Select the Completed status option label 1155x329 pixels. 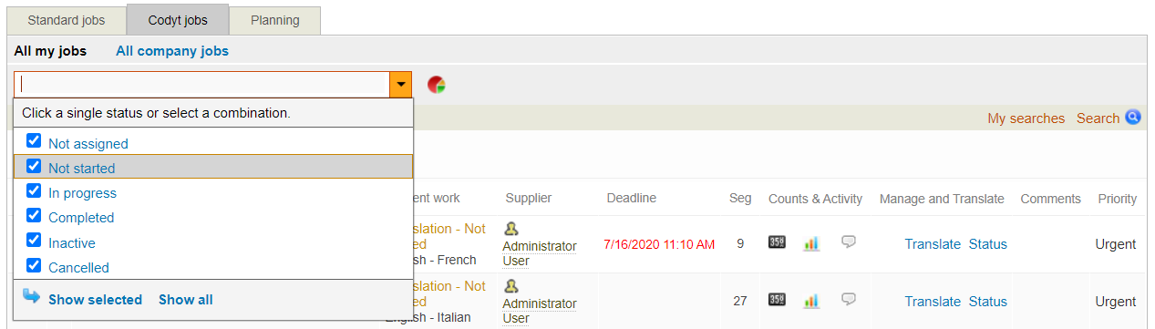pyautogui.click(x=81, y=218)
